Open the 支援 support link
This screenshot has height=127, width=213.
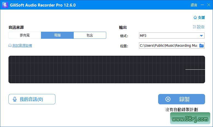pyautogui.click(x=199, y=17)
